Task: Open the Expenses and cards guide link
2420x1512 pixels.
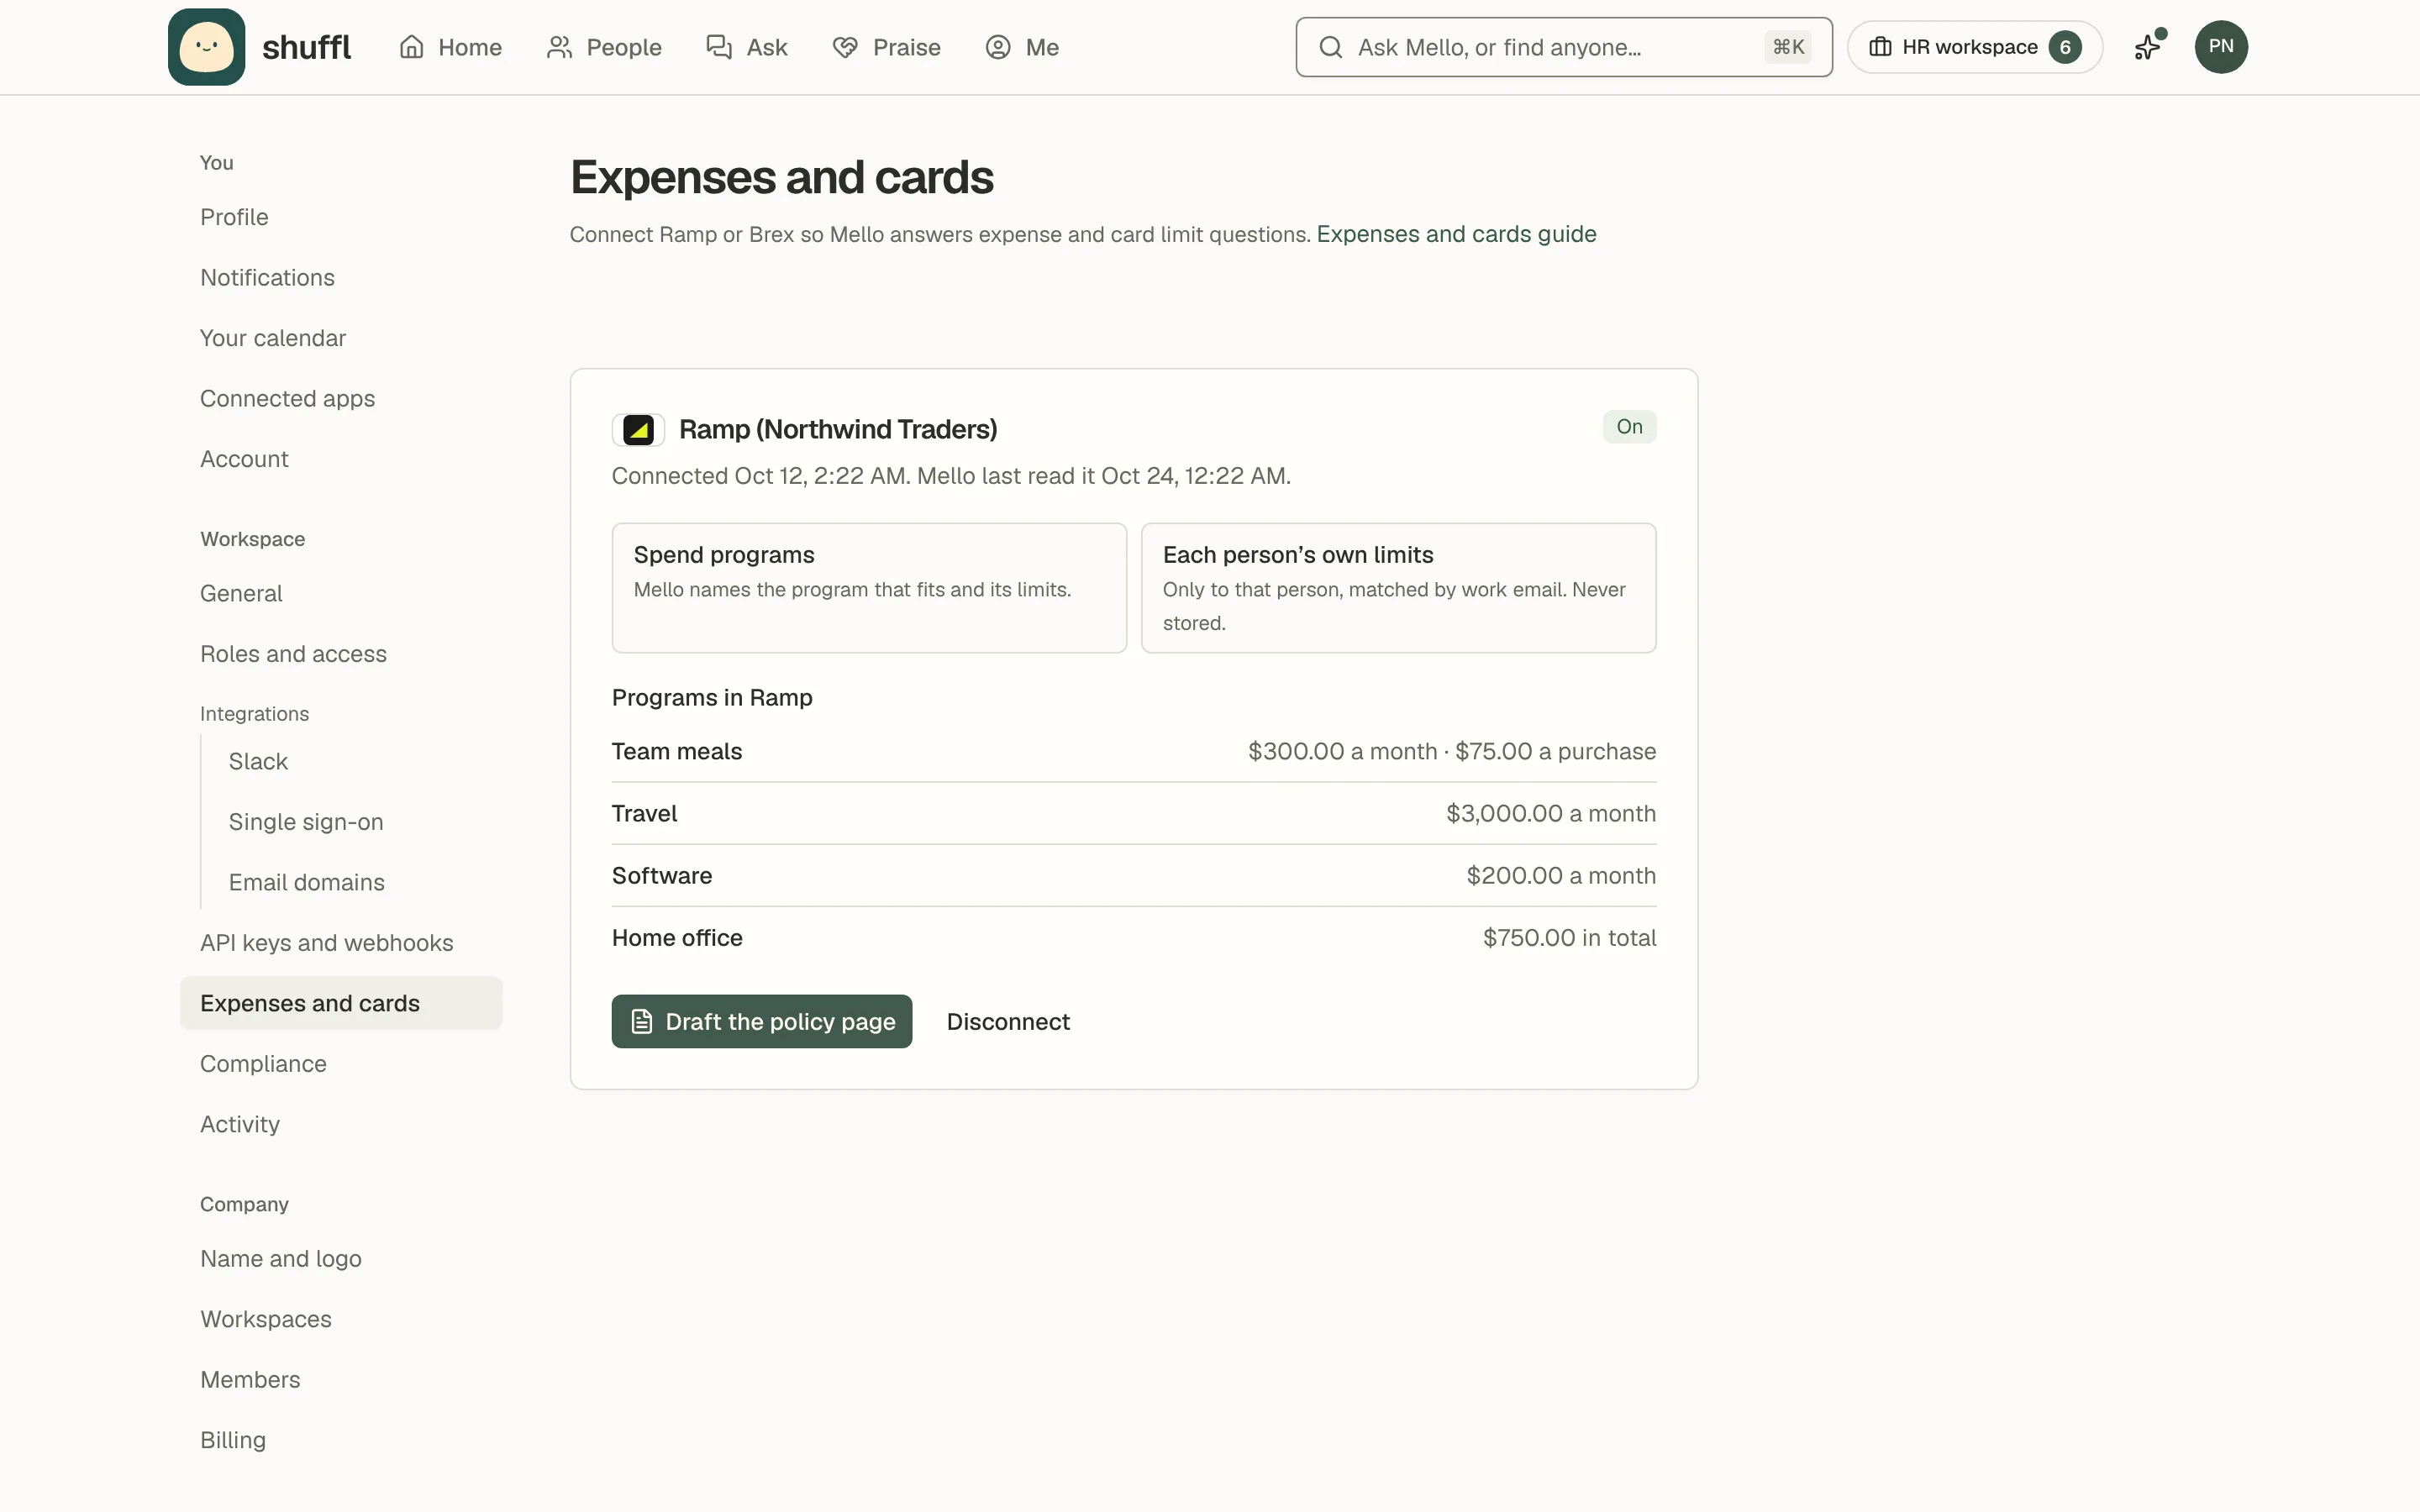Action: coord(1456,234)
